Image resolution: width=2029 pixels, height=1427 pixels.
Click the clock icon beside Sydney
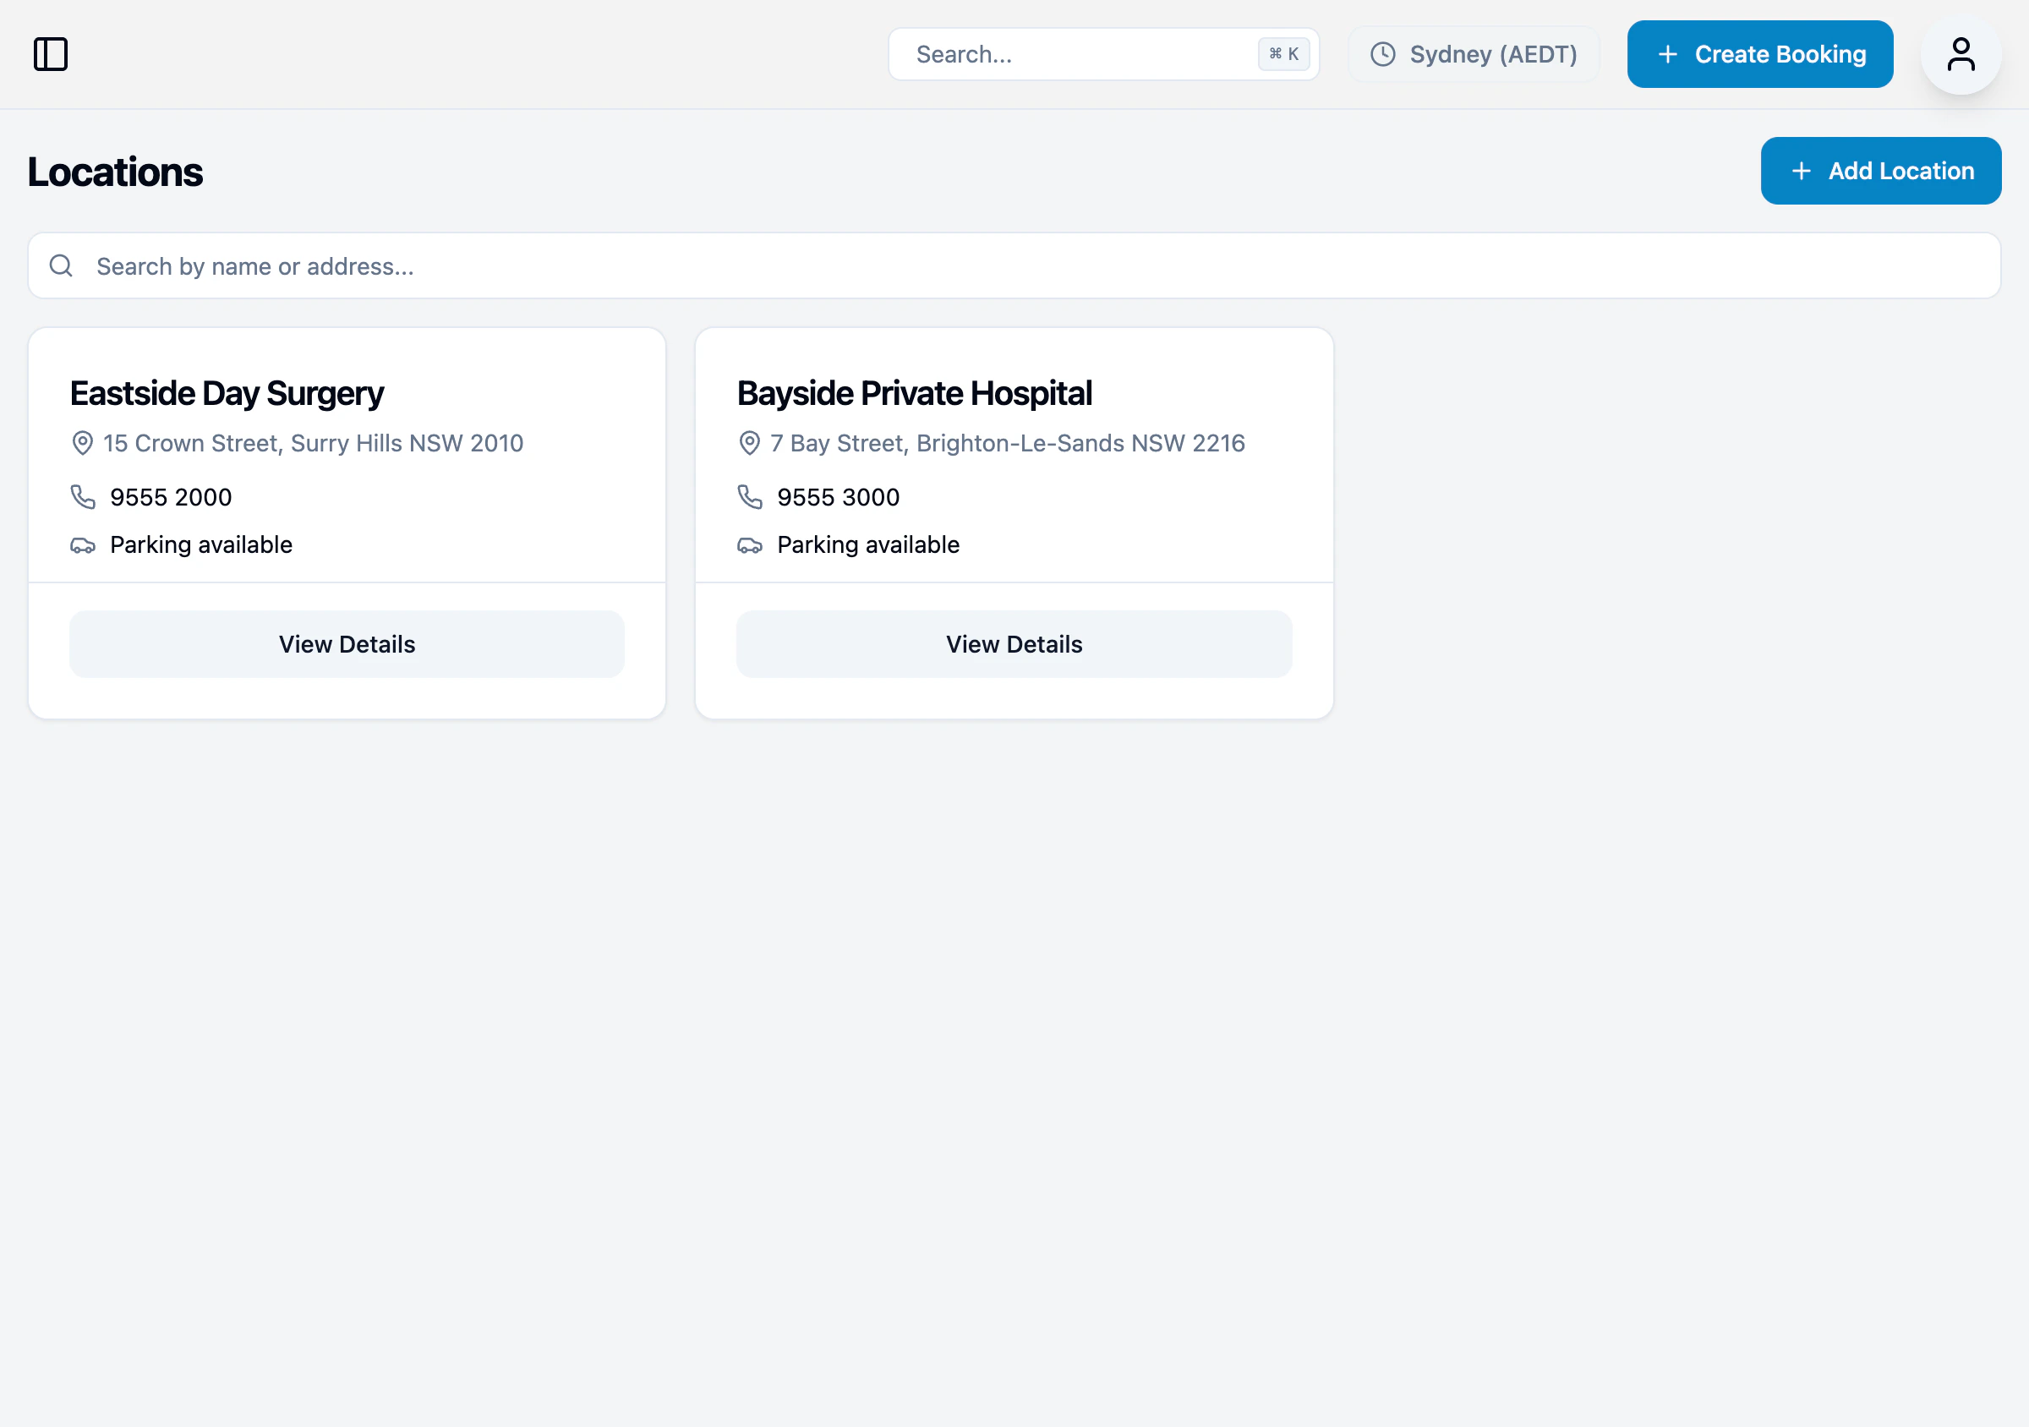tap(1382, 54)
